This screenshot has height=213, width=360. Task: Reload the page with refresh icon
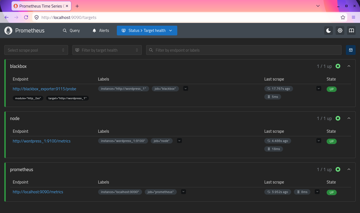[26, 17]
